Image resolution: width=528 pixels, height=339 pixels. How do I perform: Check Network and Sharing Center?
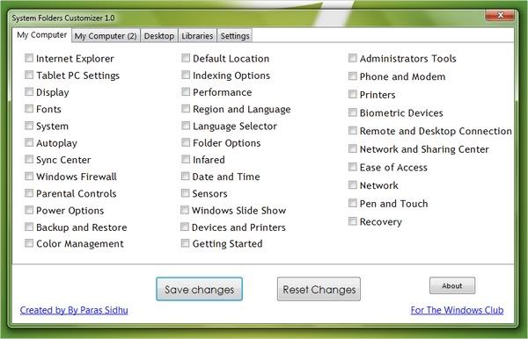pos(353,148)
